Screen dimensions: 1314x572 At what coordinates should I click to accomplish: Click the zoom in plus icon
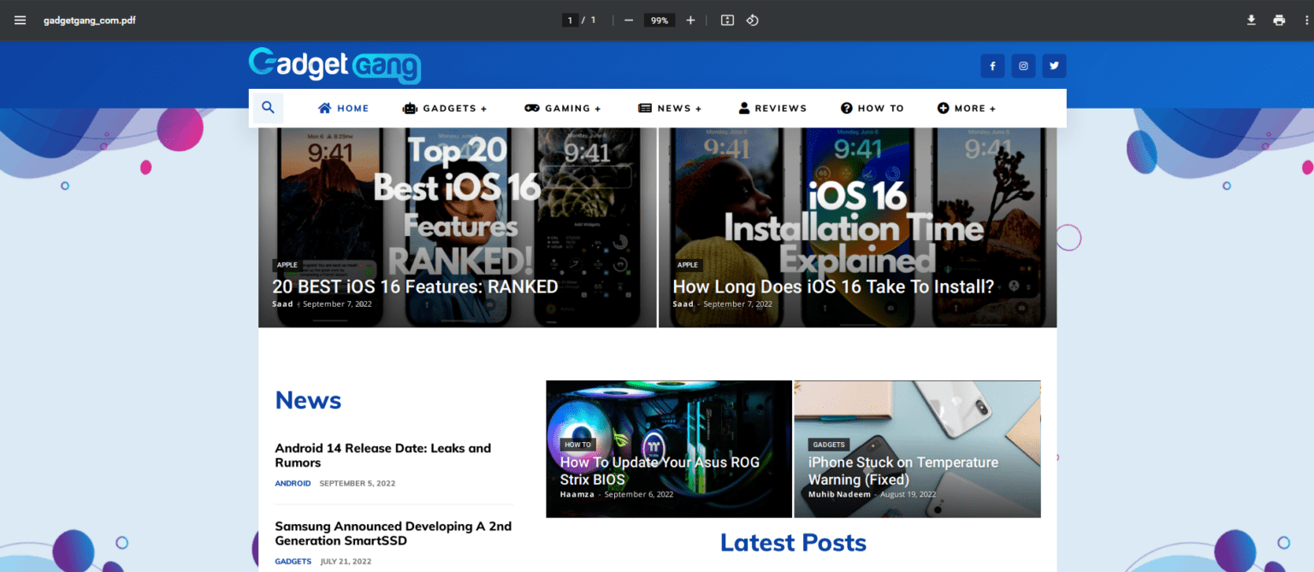[x=690, y=21]
